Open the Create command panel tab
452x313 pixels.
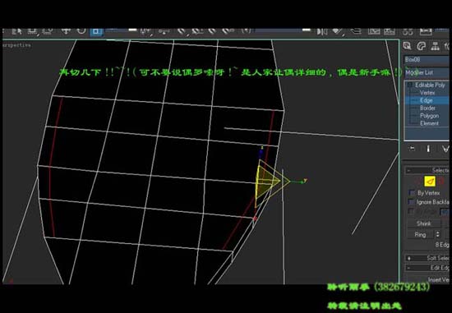pyautogui.click(x=407, y=46)
